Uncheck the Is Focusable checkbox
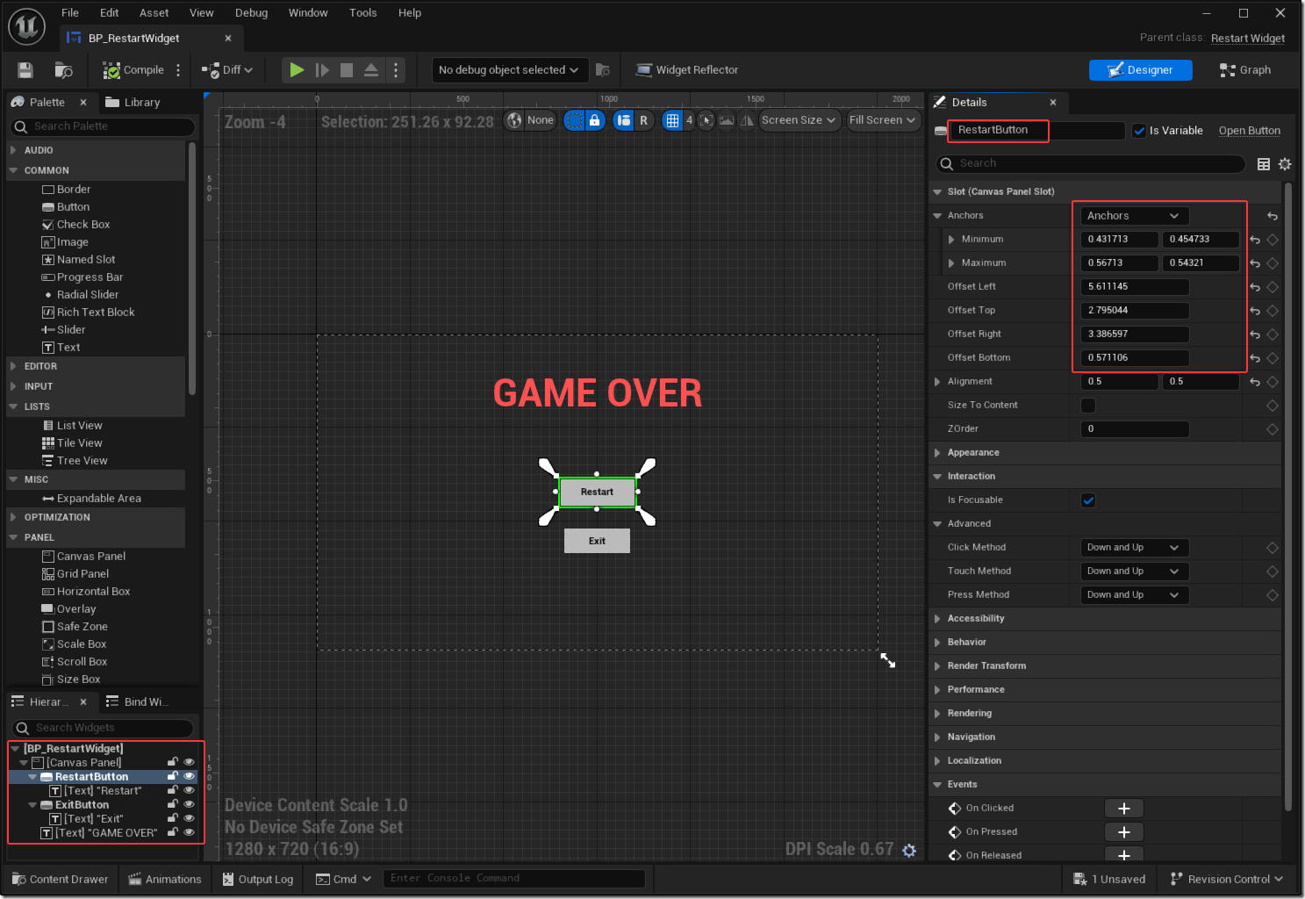This screenshot has height=899, width=1305. [1088, 500]
